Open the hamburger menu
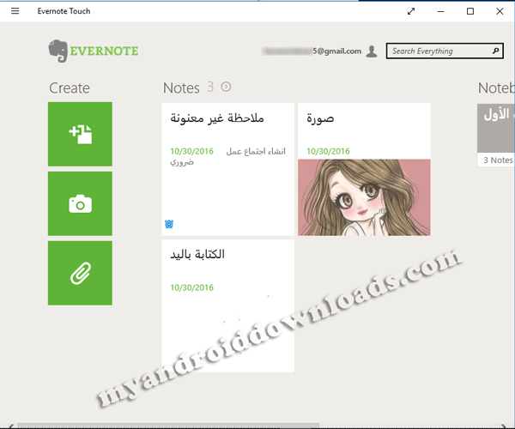Viewport: 515px width, 429px height. pos(15,11)
